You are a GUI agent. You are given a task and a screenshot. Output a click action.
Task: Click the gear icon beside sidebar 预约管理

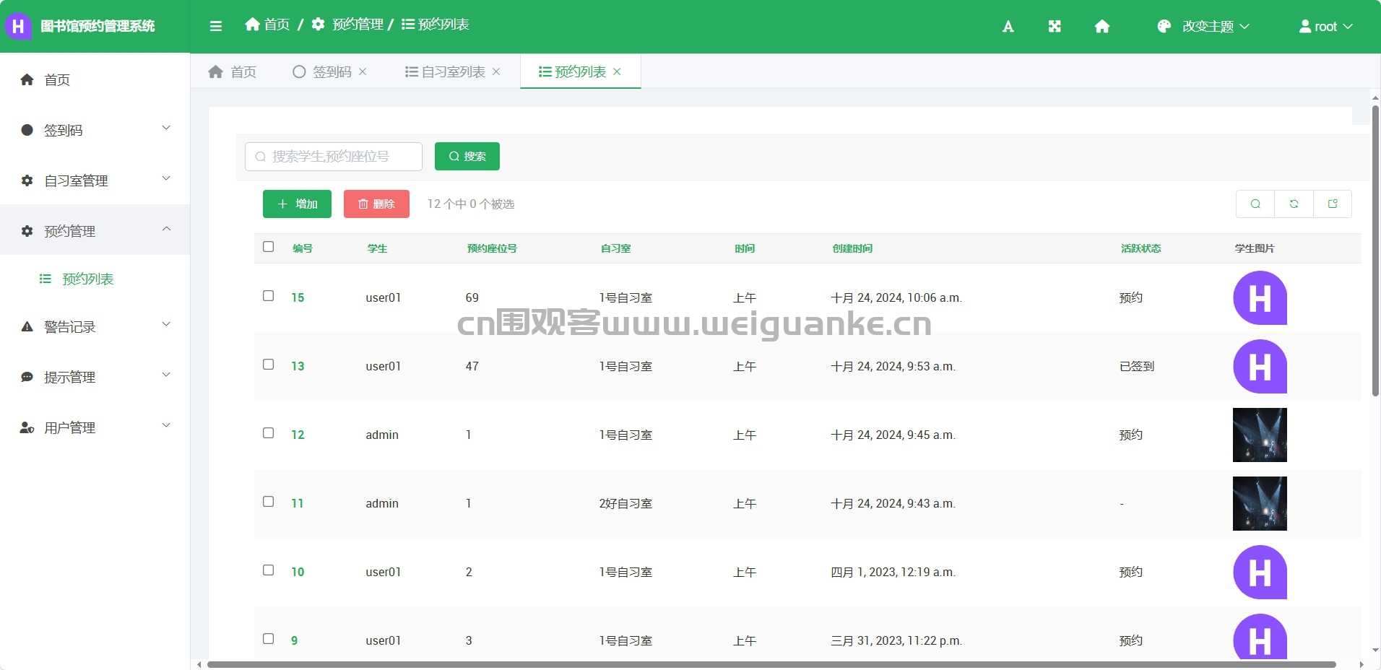pyautogui.click(x=27, y=231)
